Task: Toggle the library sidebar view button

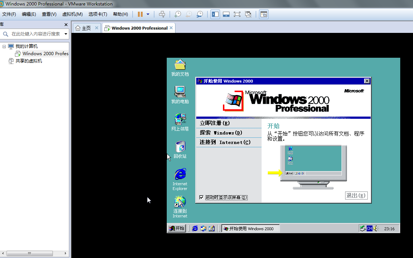Action: point(215,14)
